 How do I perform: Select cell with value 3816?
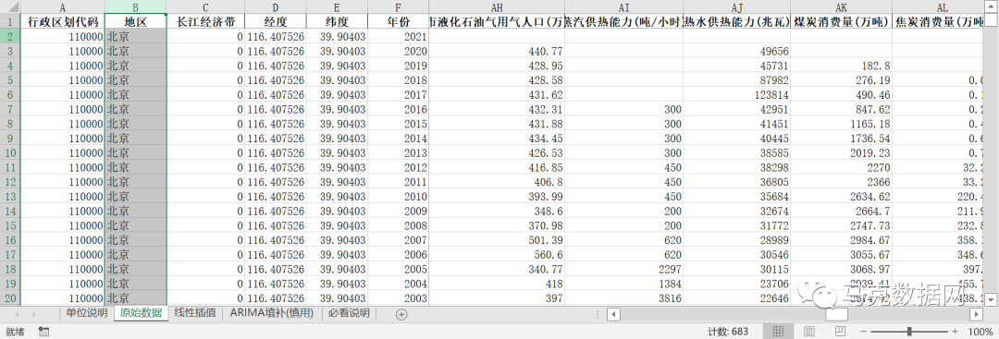click(x=623, y=297)
